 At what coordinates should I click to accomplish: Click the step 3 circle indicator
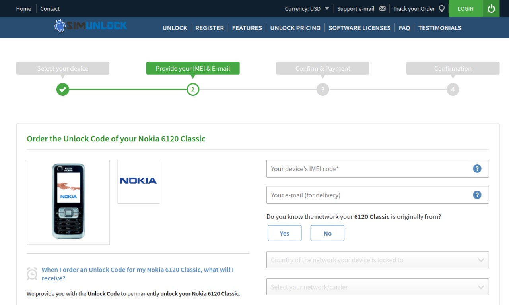[x=323, y=89]
